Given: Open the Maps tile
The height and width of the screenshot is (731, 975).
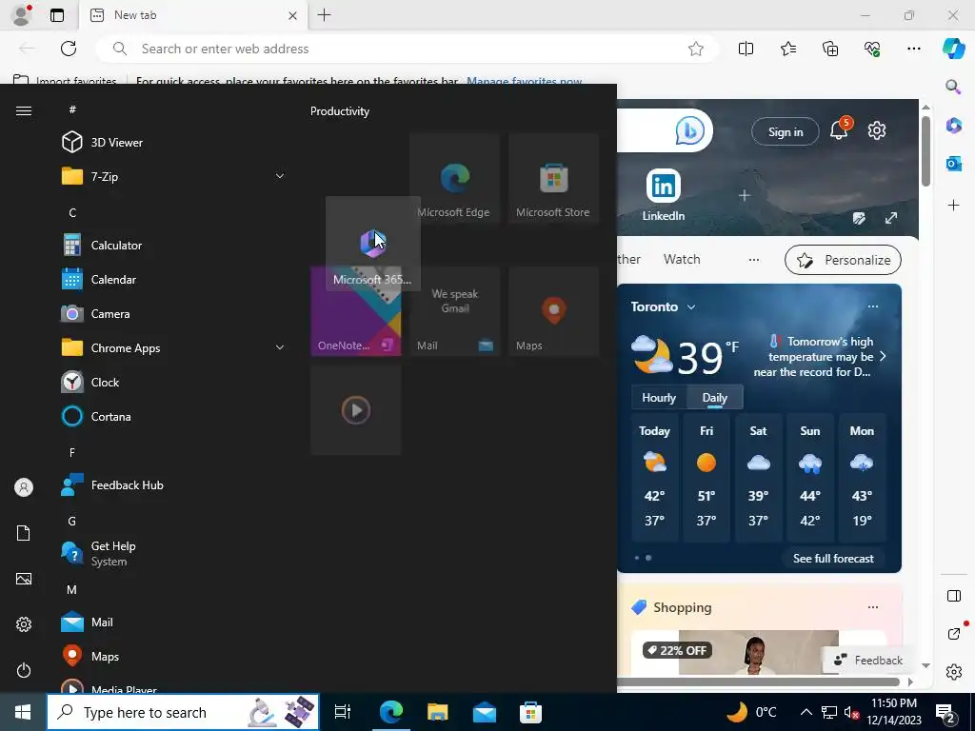Looking at the screenshot, I should point(553,311).
